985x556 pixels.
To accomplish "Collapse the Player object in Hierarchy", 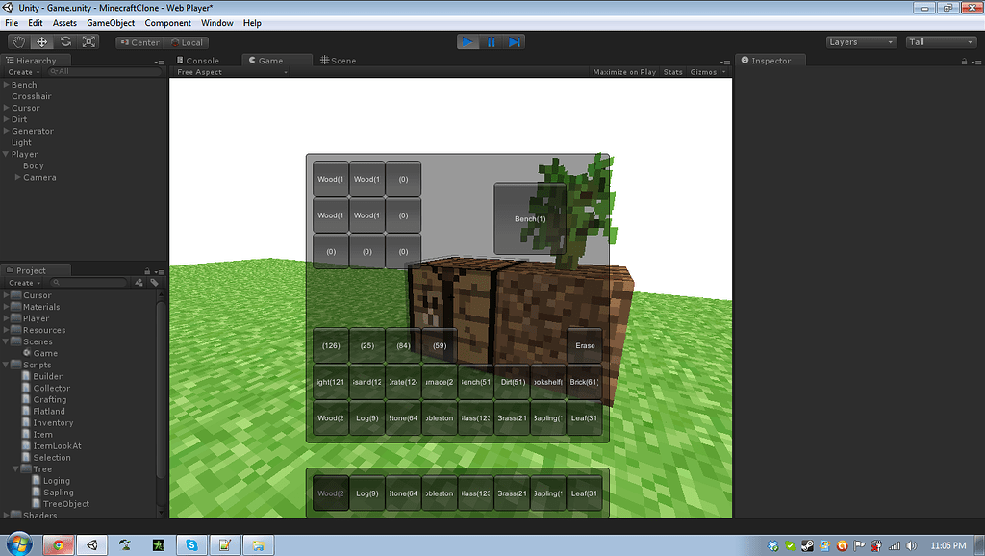I will [x=8, y=154].
